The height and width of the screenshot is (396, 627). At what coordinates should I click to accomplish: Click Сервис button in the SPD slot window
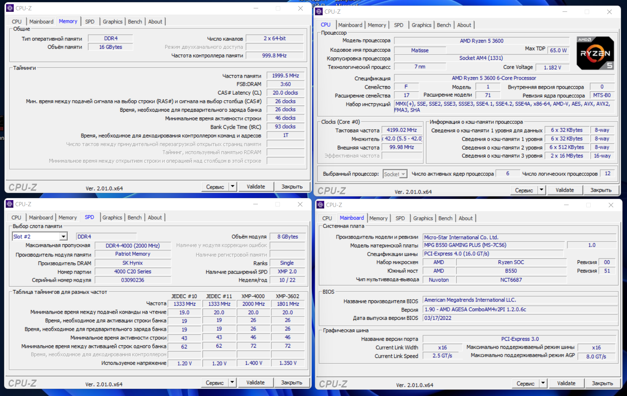(215, 383)
